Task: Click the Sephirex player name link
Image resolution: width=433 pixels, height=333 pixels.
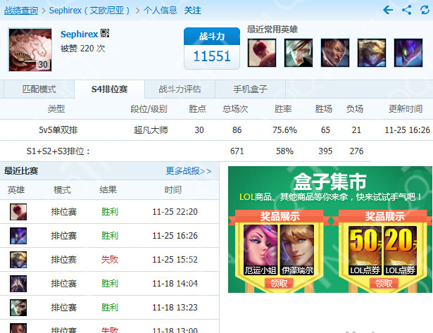Action: [79, 34]
